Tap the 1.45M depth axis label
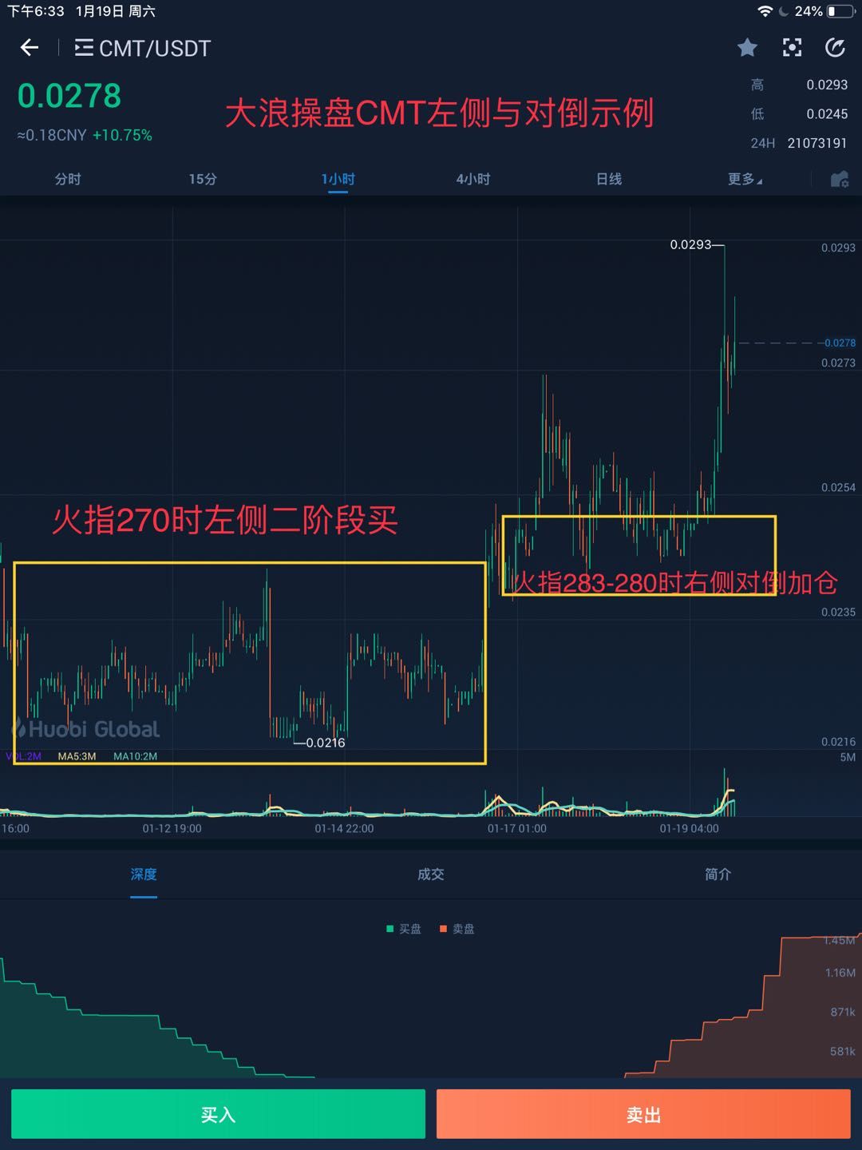862x1150 pixels. pyautogui.click(x=840, y=941)
